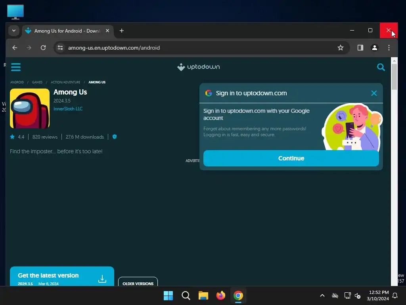
Task: Click the Among Us breadcrumb
Action: pos(97,82)
